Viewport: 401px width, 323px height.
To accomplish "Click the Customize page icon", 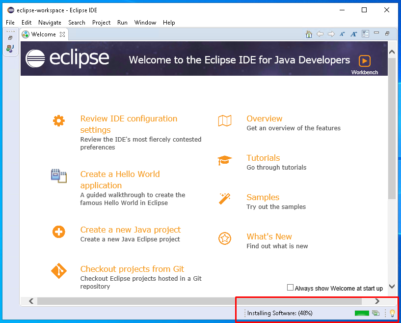I will pos(366,34).
